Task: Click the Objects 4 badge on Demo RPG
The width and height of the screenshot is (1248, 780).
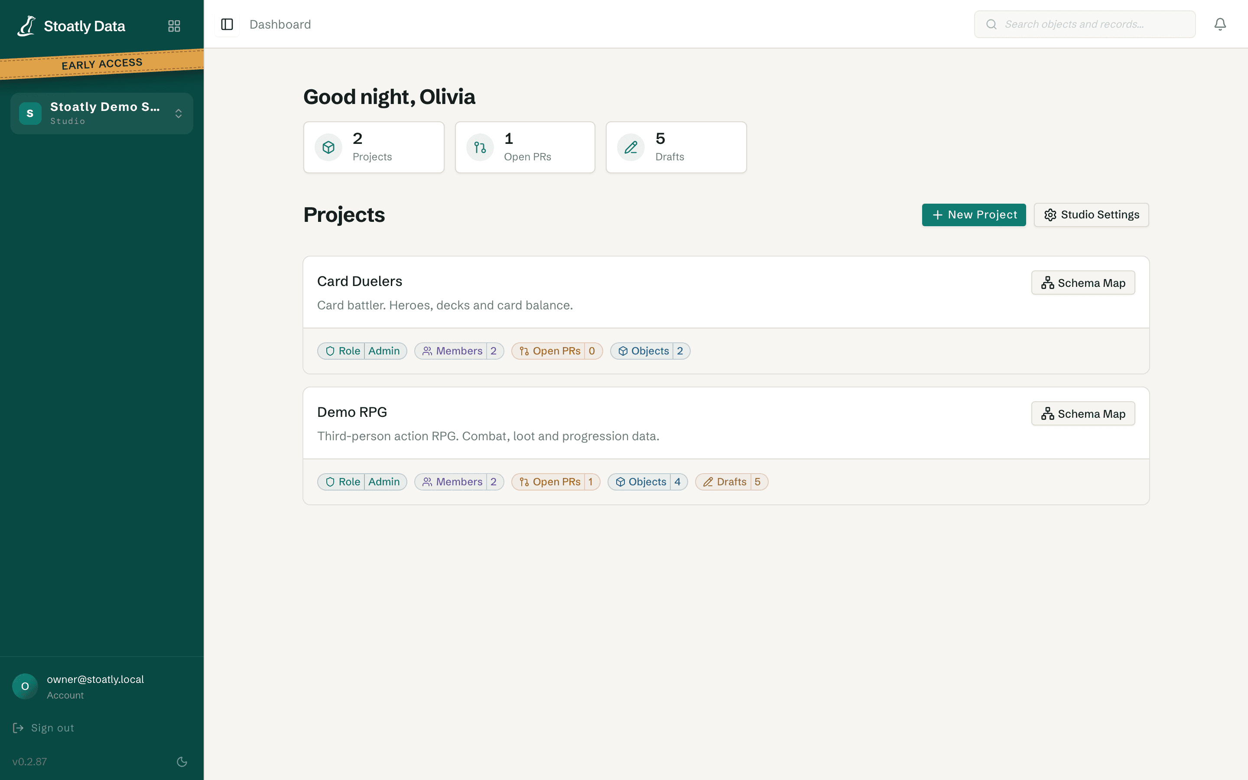Action: tap(648, 482)
